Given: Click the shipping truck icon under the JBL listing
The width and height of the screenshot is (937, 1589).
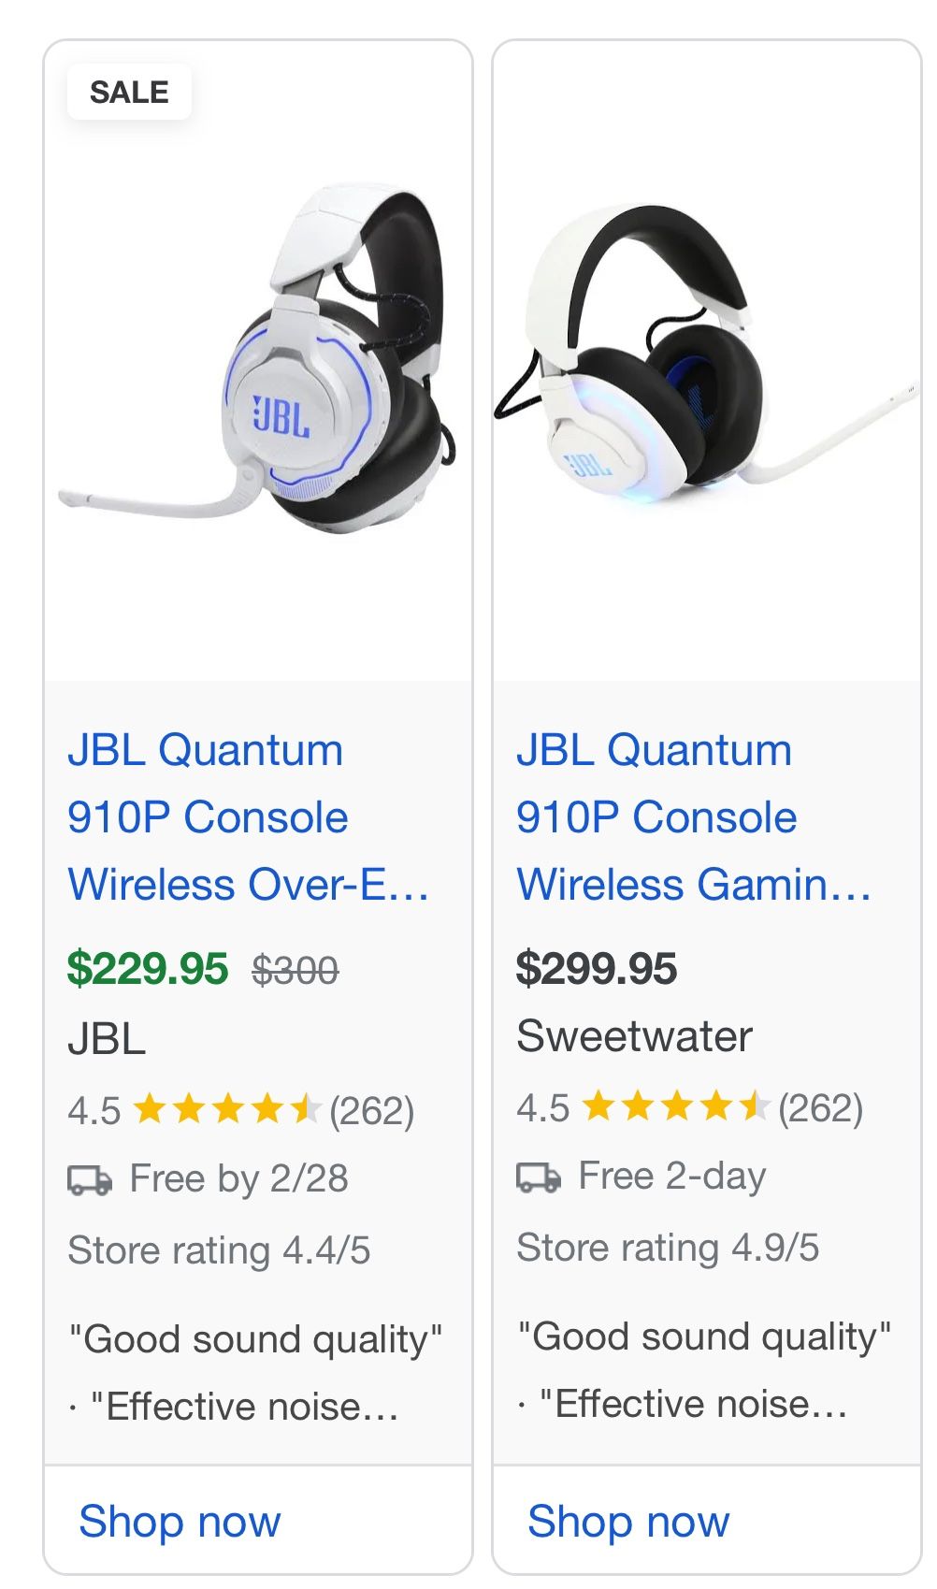Looking at the screenshot, I should [x=89, y=1178].
